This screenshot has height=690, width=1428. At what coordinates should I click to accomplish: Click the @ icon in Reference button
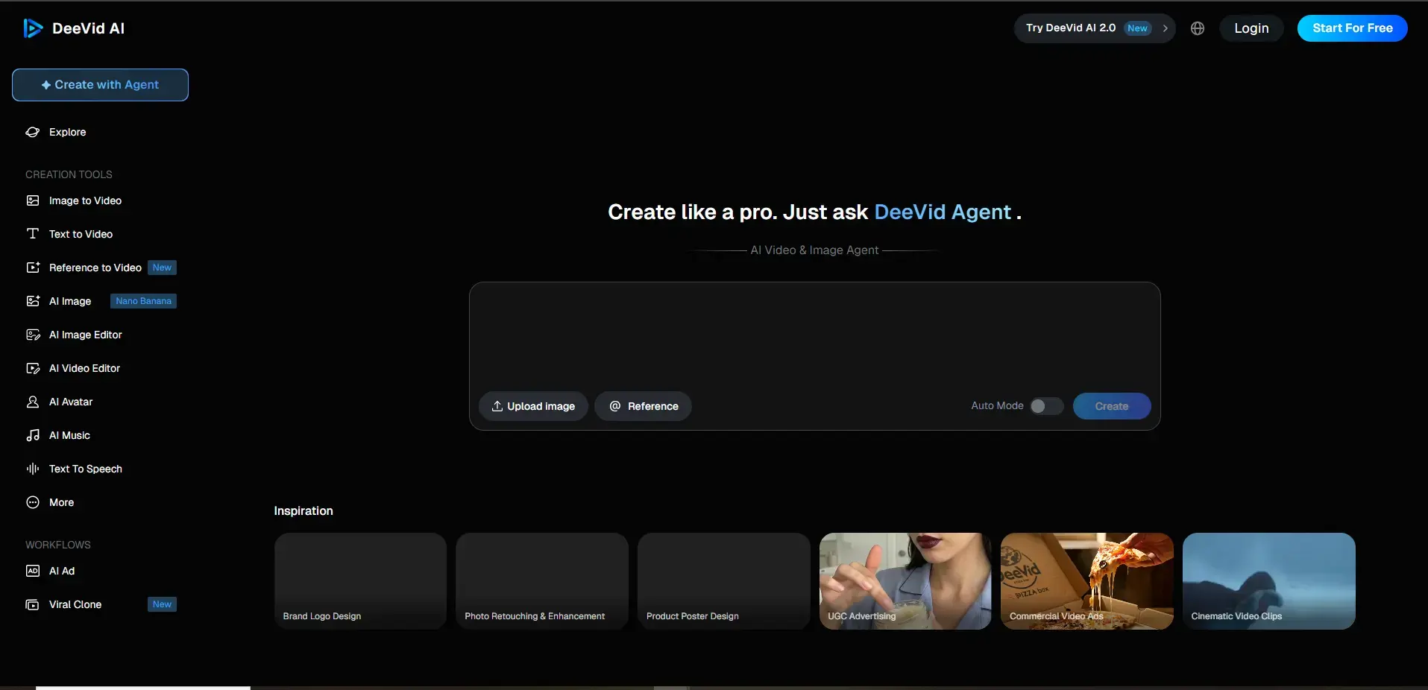point(615,406)
